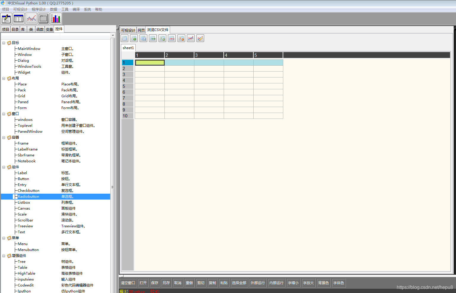
Task: Open the 编译 menu
Action: click(76, 9)
